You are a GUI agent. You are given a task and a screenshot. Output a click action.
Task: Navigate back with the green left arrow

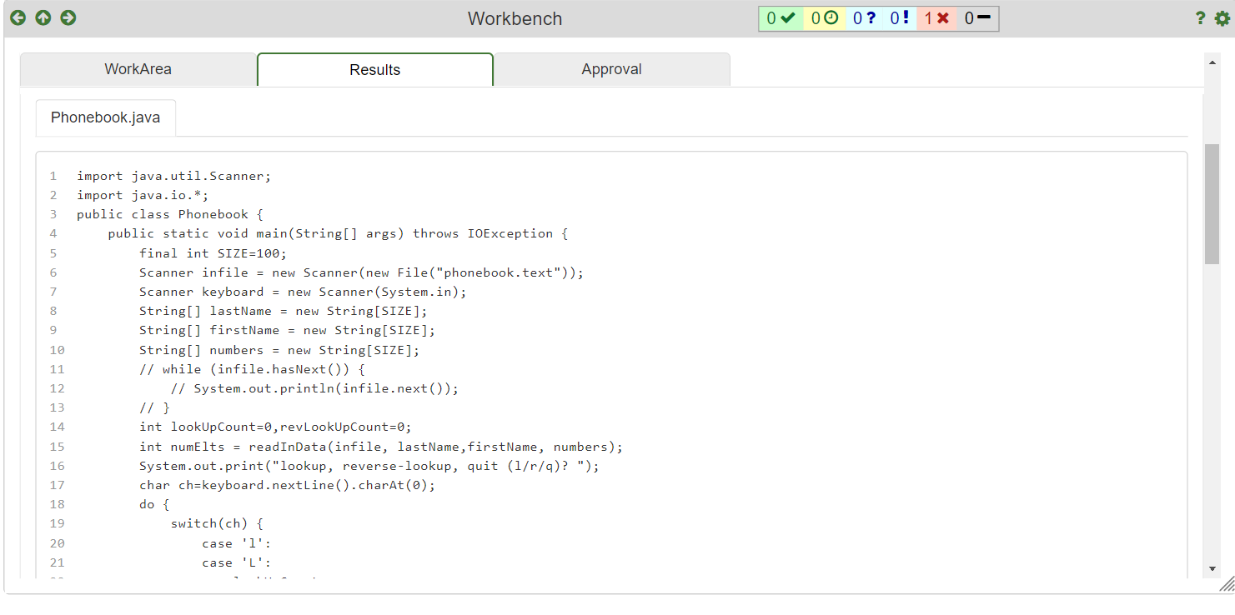(18, 17)
